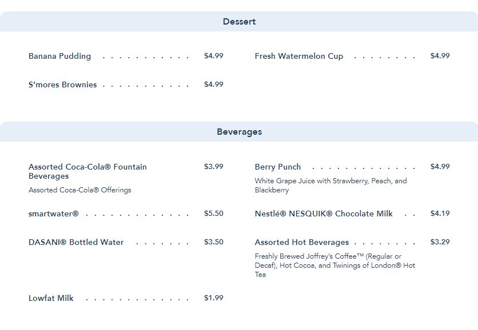Click the smartwater beverage item

pyautogui.click(x=54, y=214)
